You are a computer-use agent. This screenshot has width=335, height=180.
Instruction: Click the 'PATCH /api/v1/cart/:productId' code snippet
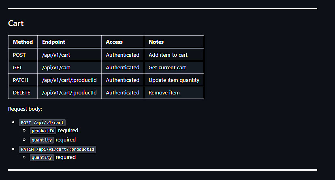coord(58,149)
